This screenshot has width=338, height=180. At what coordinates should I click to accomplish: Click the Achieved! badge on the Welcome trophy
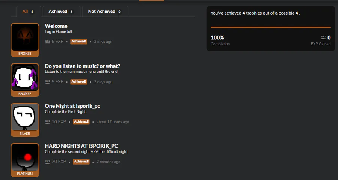(79, 42)
